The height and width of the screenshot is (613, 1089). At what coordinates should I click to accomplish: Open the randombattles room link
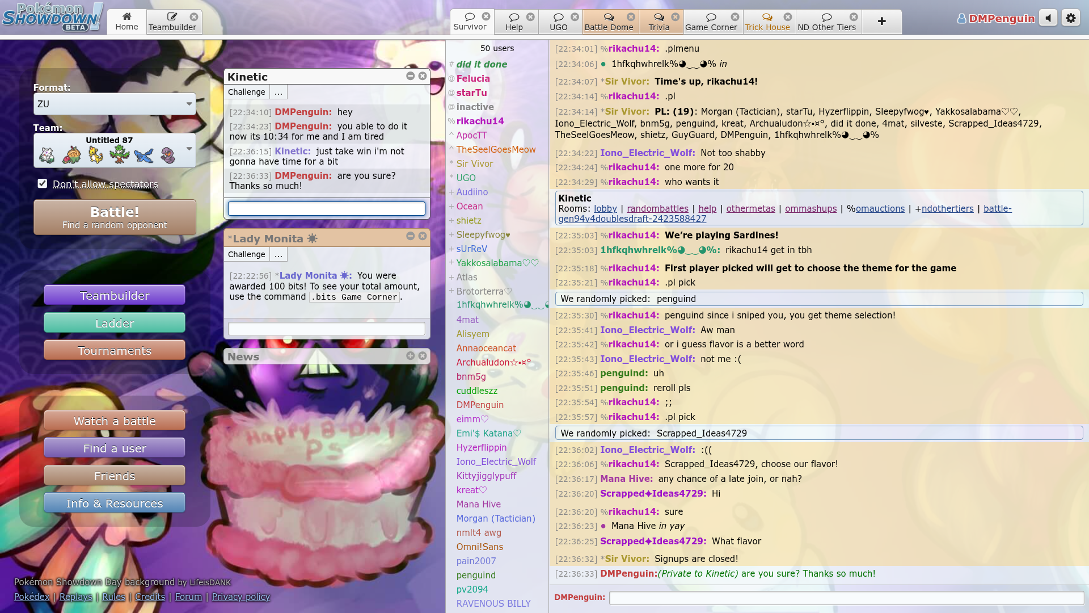[x=657, y=208]
